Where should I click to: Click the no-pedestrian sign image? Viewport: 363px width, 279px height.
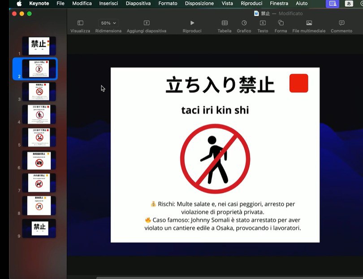click(215, 159)
